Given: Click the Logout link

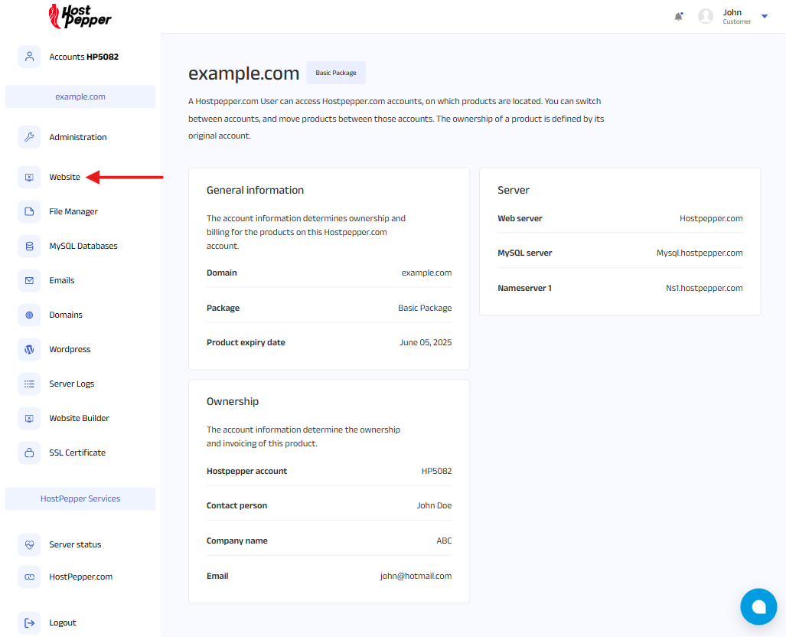Looking at the screenshot, I should [x=62, y=622].
